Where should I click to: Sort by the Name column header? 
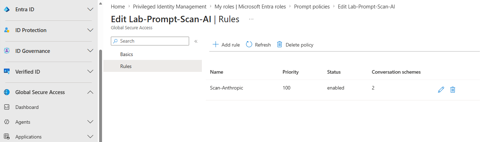(x=216, y=72)
